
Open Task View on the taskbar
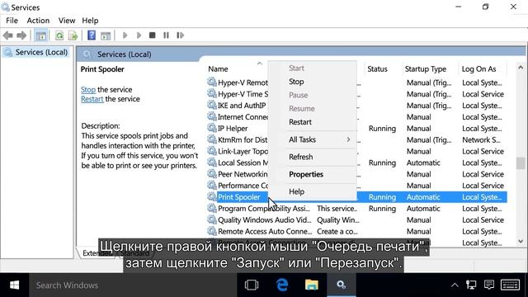tap(252, 285)
